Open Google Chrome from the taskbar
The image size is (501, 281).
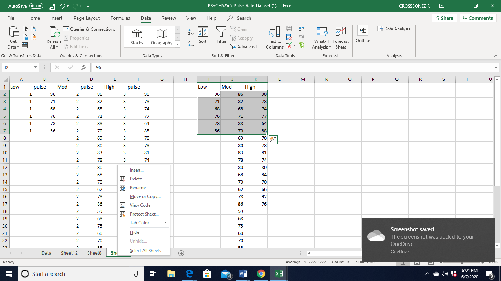[x=261, y=274]
